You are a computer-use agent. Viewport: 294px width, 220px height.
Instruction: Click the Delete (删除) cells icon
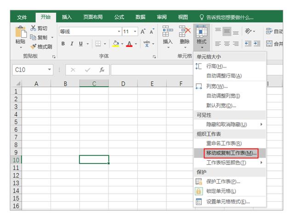[185, 31]
